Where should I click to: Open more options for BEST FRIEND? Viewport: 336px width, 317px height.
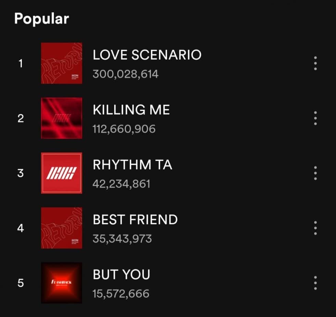coord(315,228)
